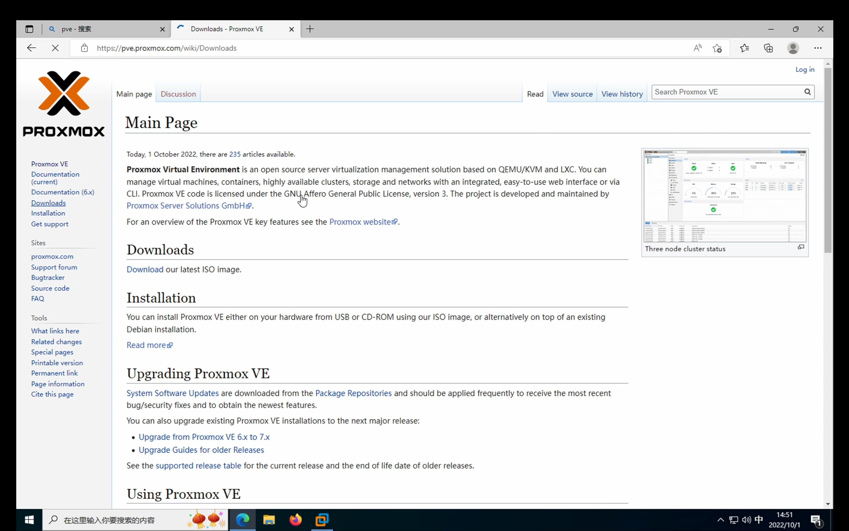This screenshot has height=531, width=849.
Task: Click the Read more installation link
Action: pyautogui.click(x=150, y=345)
